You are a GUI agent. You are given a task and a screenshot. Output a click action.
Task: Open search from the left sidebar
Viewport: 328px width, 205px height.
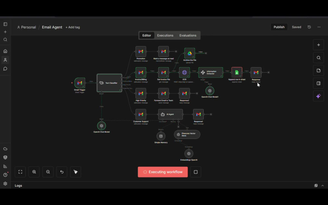click(x=5, y=40)
